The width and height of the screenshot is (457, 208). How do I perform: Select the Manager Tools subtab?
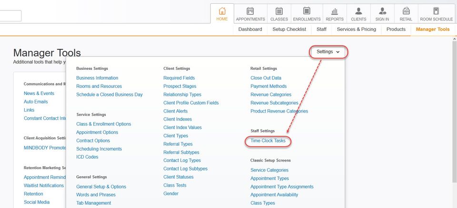click(433, 29)
